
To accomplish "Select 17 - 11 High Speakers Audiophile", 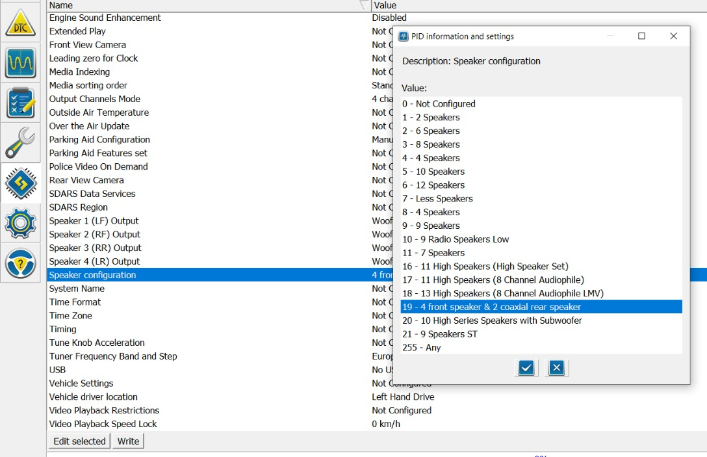I will pyautogui.click(x=541, y=280).
